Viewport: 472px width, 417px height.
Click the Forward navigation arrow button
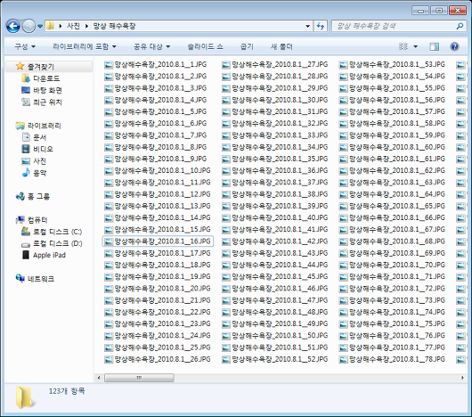coord(28,26)
